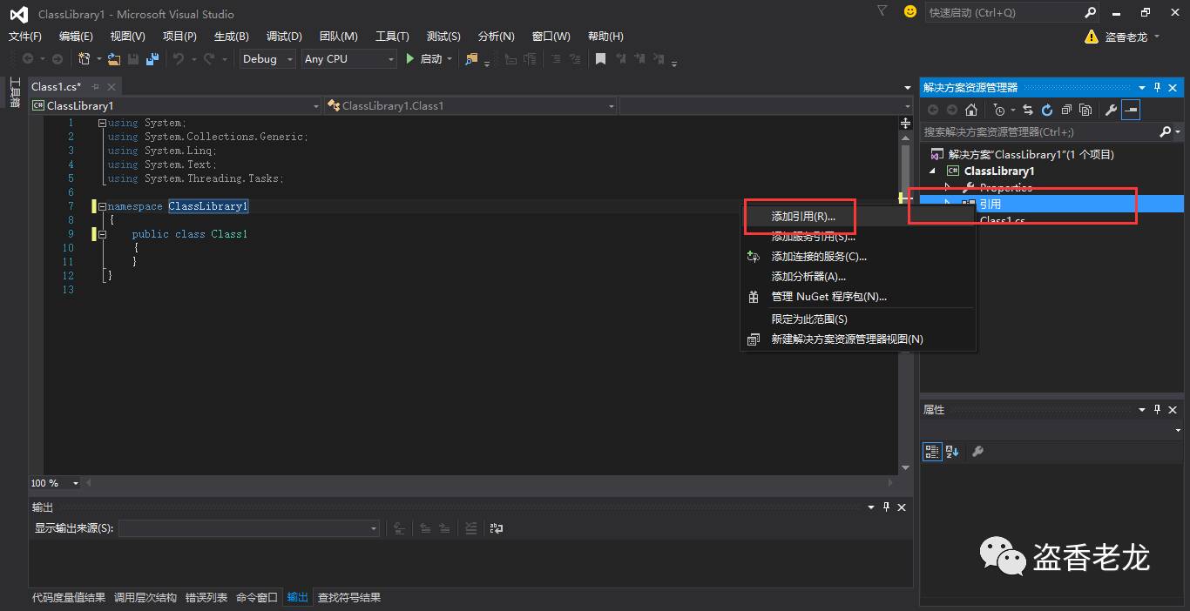Select 添加引用(R)... from the context menu
Viewport: 1190px width, 611px height.
[x=802, y=217]
